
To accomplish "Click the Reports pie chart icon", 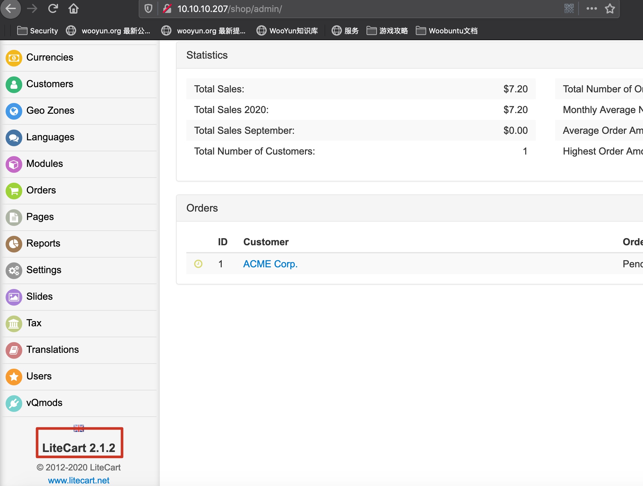I will pyautogui.click(x=14, y=244).
